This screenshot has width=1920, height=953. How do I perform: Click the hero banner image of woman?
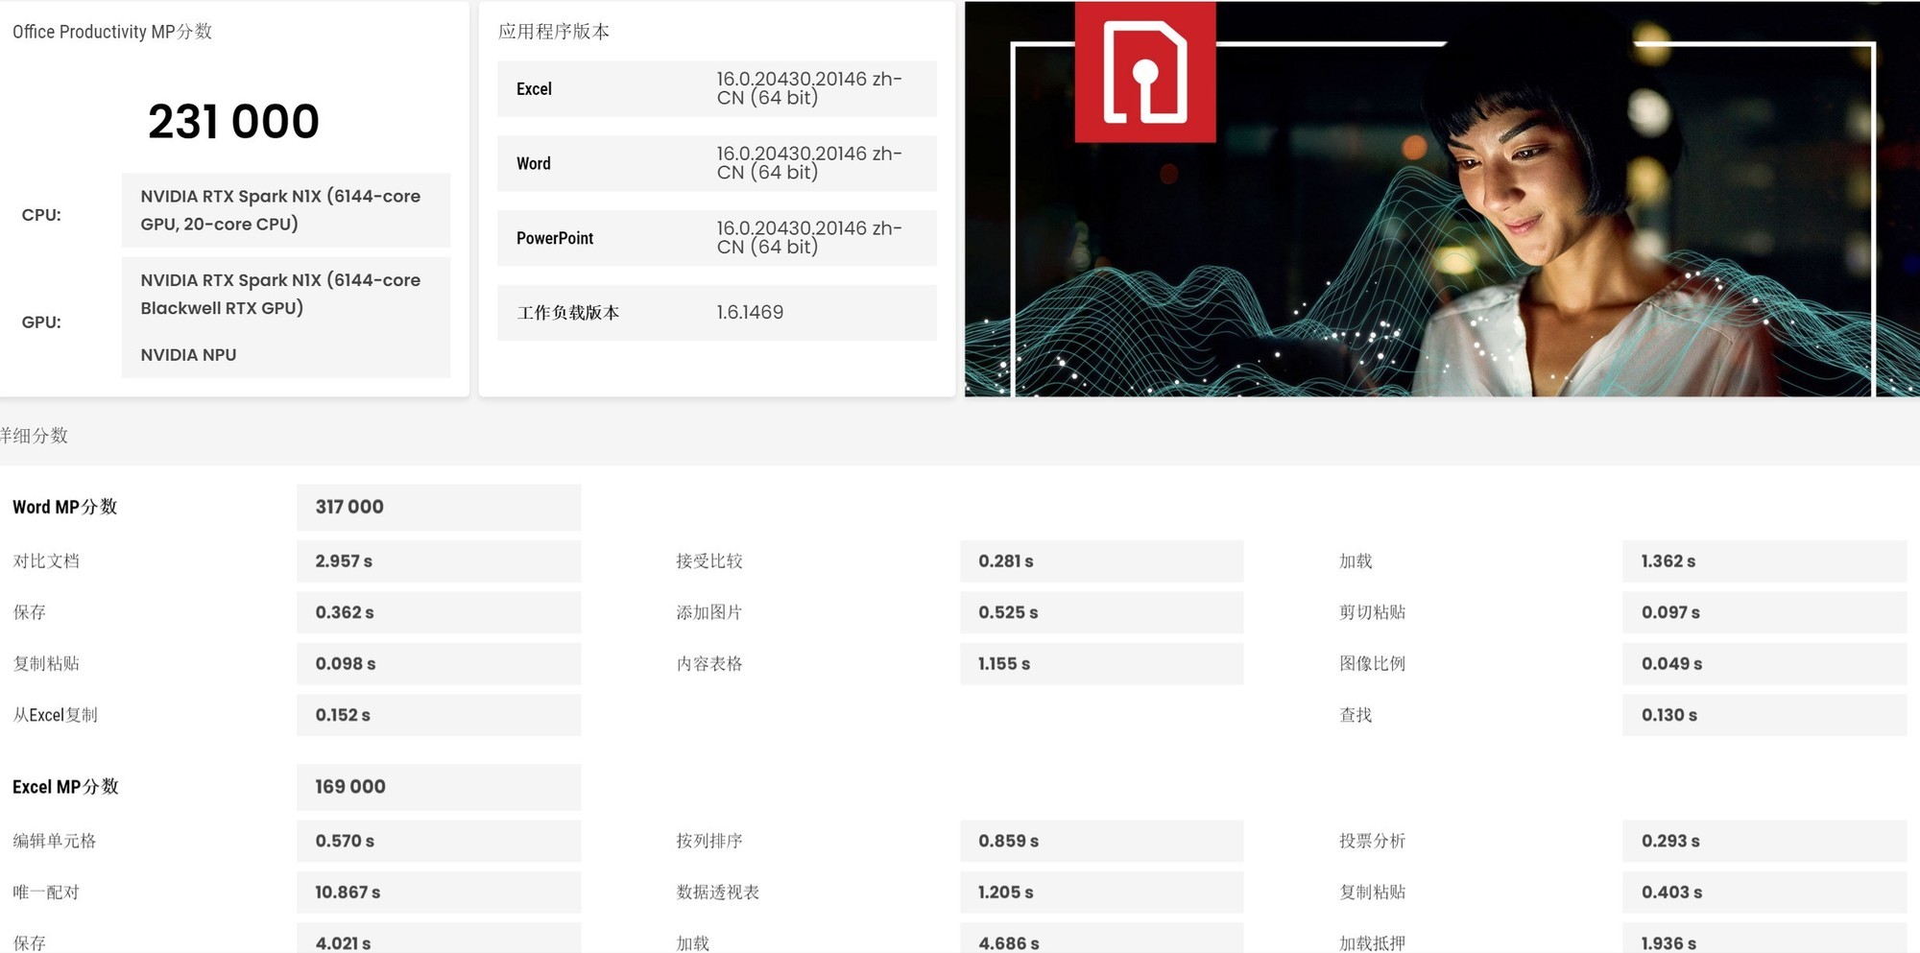[1442, 199]
